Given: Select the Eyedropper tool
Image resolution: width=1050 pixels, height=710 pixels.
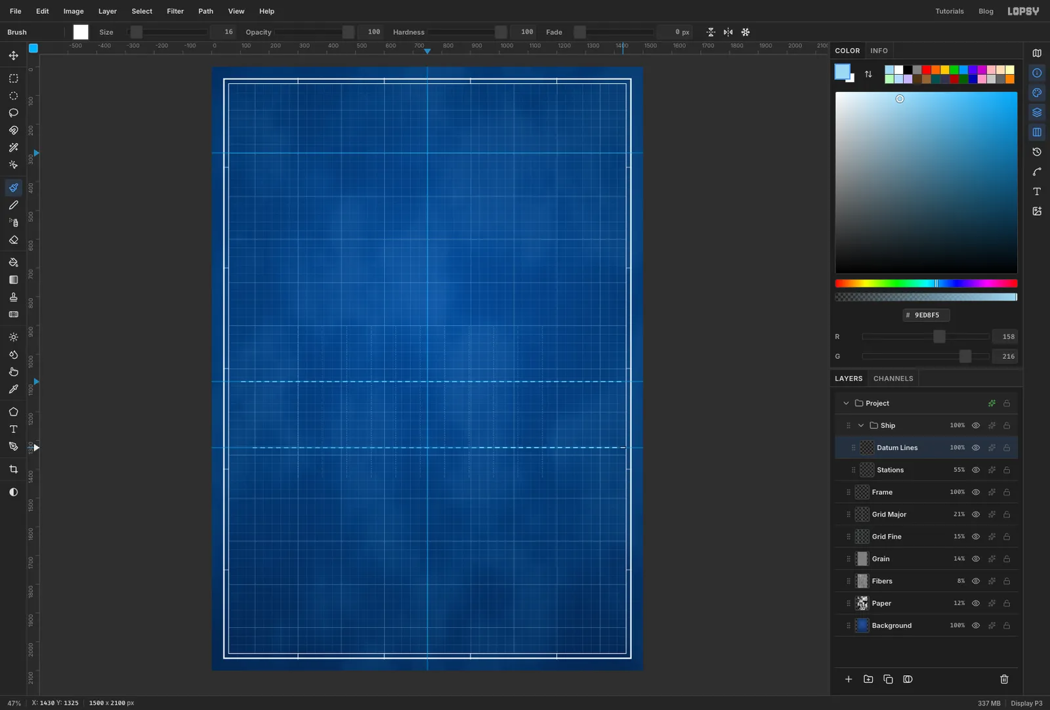Looking at the screenshot, I should click(13, 389).
